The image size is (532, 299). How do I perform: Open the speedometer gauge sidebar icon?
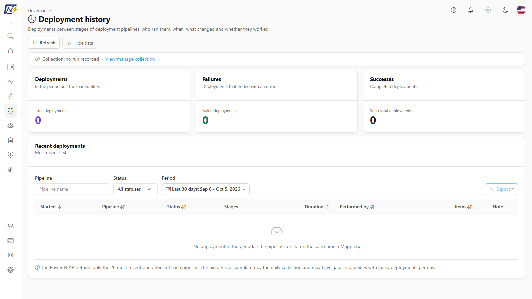(11, 126)
